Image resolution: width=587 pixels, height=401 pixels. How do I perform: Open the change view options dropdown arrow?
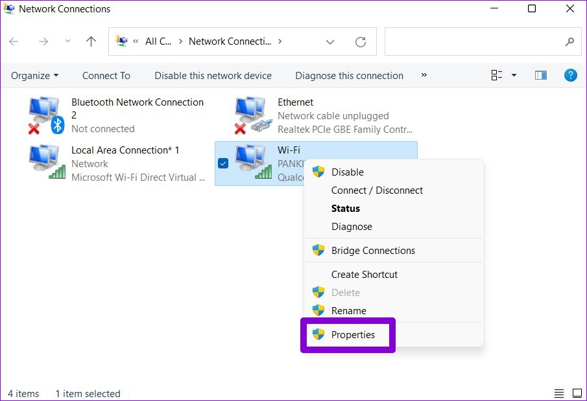click(x=514, y=75)
